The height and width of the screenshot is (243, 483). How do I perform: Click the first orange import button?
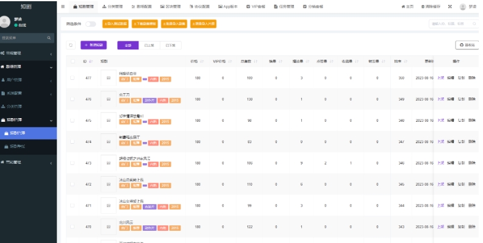(x=115, y=24)
